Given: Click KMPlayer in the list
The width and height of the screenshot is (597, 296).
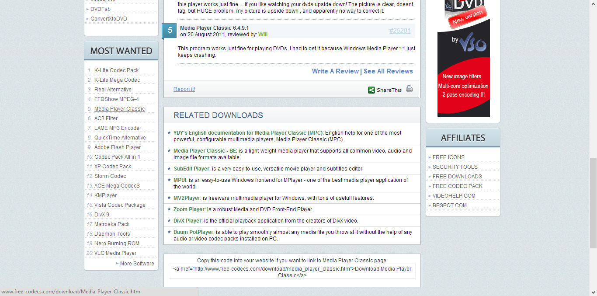Looking at the screenshot, I should tap(106, 195).
